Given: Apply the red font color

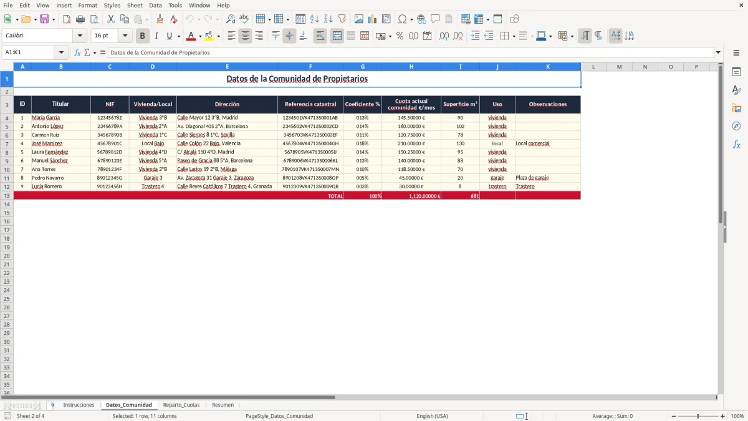Looking at the screenshot, I should (191, 36).
